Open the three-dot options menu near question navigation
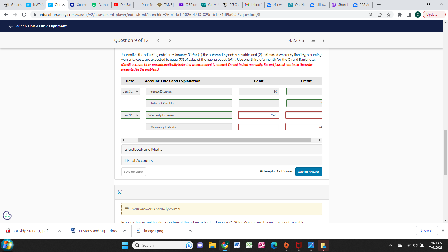448x252 pixels. click(323, 40)
